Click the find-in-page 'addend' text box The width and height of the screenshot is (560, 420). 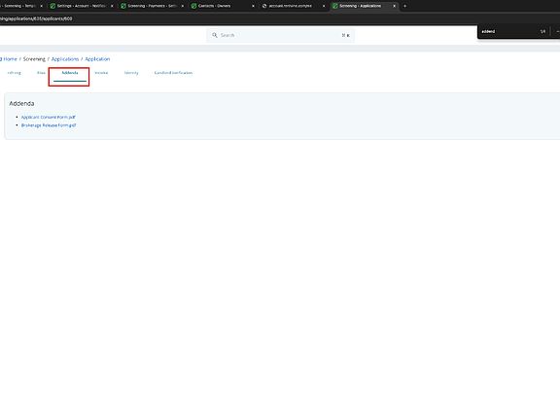coord(507,31)
